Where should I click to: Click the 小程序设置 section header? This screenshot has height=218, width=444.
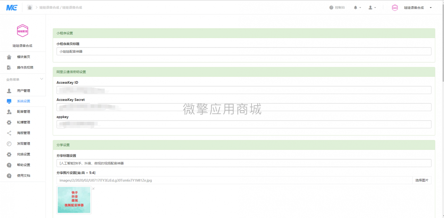pos(244,33)
